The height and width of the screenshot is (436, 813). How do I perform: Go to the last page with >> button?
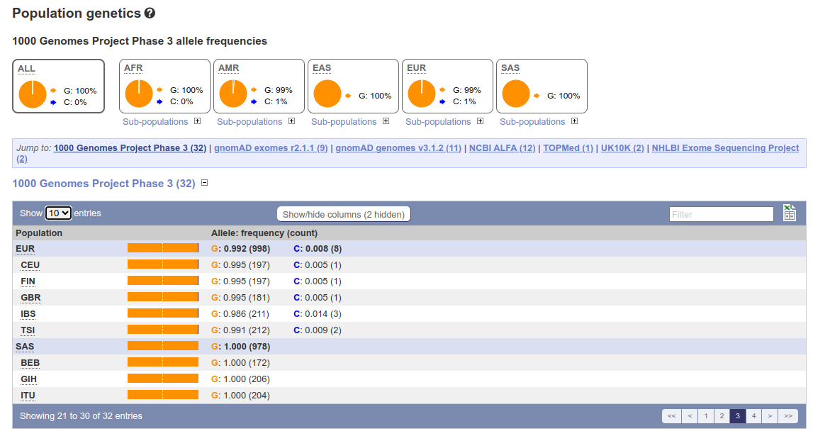tap(788, 415)
